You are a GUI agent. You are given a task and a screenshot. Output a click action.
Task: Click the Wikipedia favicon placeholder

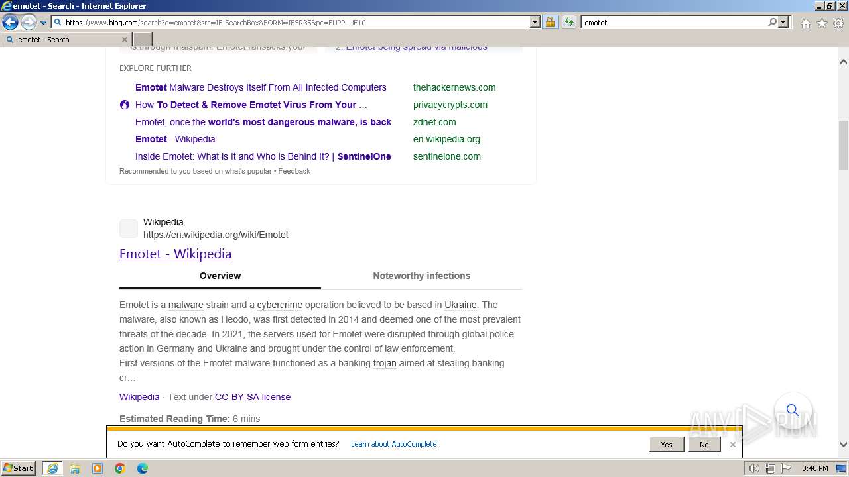coord(129,229)
